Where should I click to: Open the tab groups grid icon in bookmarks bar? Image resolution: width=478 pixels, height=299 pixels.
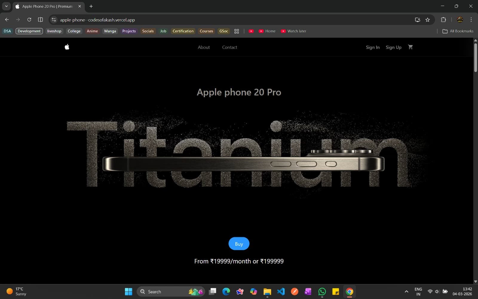[237, 31]
